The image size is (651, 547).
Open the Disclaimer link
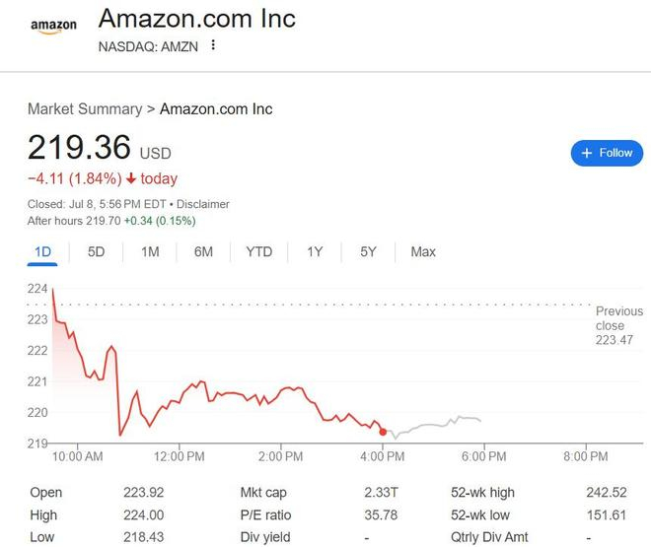(203, 204)
